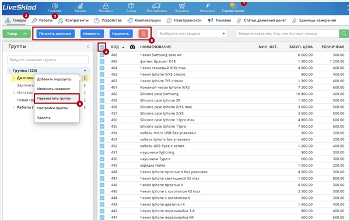The height and width of the screenshot is (221, 350).
Task: Open the Склад section icon
Action: 131,6
